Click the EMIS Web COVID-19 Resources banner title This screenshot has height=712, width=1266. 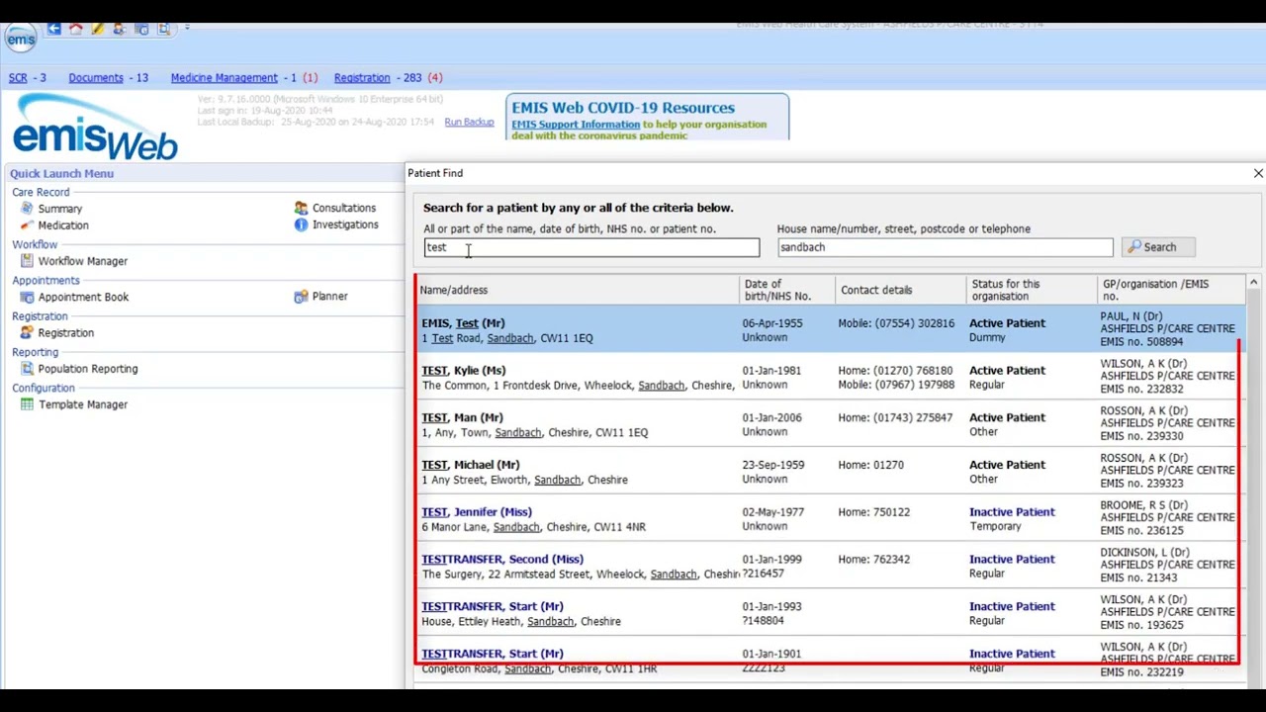click(623, 108)
